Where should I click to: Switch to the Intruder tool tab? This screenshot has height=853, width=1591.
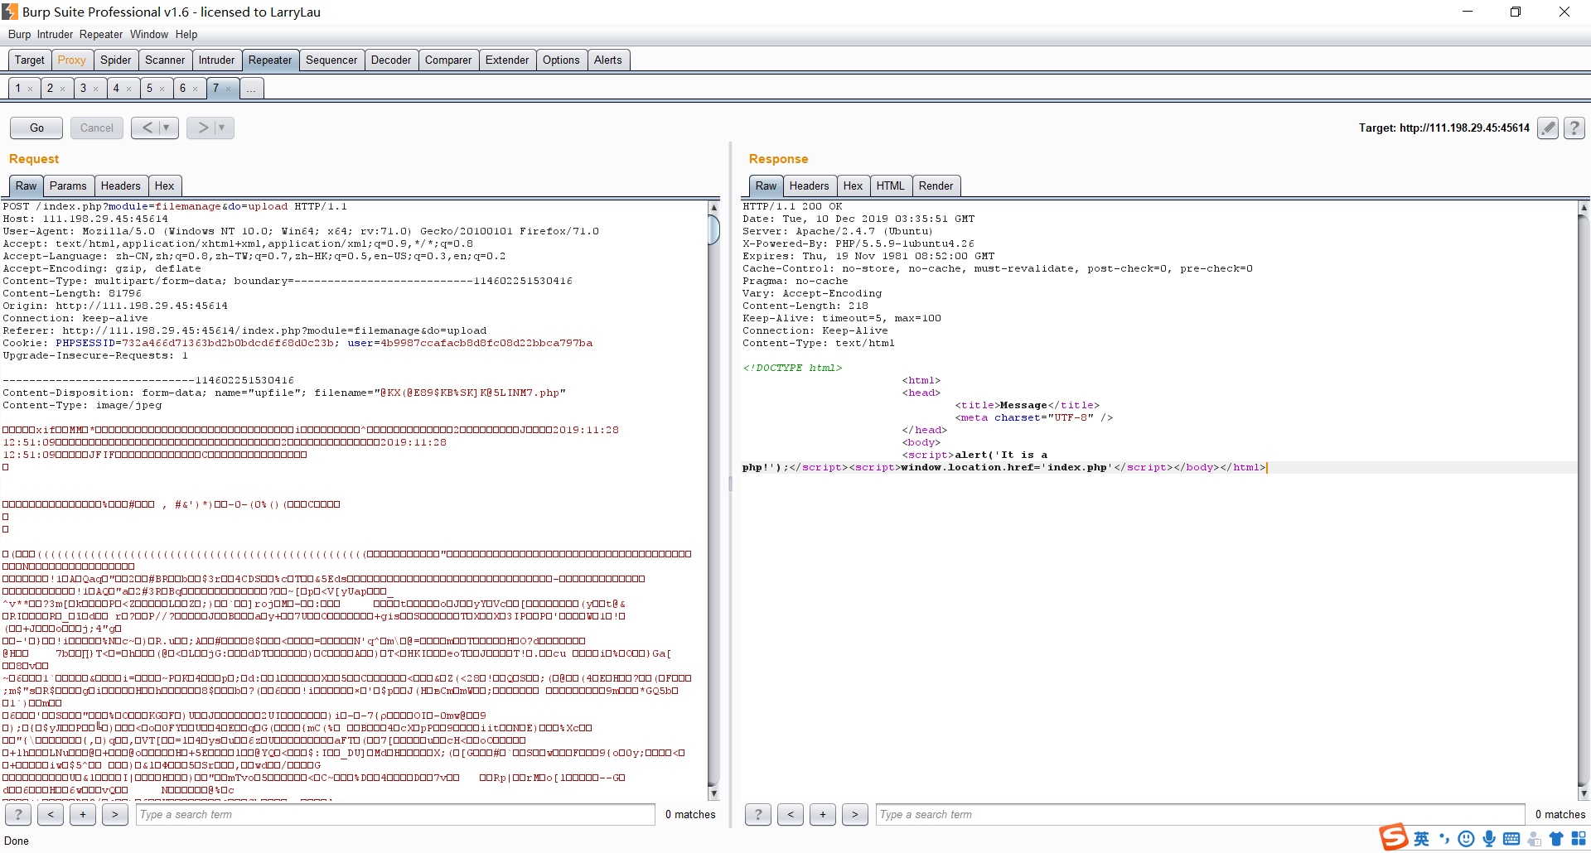pos(216,60)
